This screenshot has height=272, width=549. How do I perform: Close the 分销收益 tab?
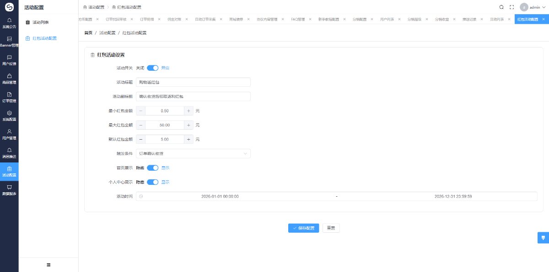453,20
